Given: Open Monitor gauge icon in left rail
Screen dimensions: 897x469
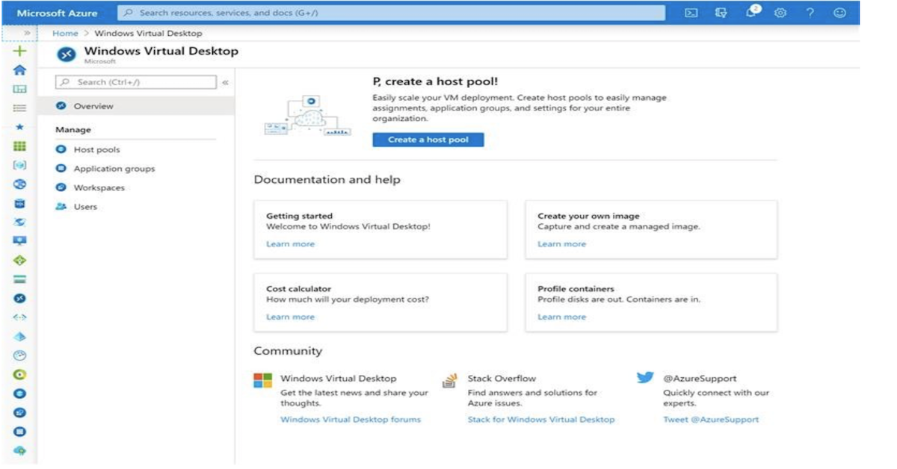Looking at the screenshot, I should point(20,355).
